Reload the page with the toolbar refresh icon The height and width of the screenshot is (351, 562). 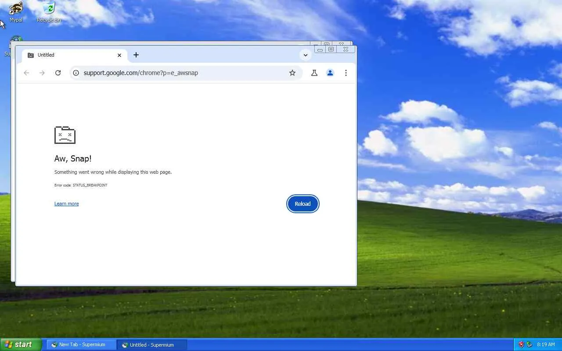[58, 73]
